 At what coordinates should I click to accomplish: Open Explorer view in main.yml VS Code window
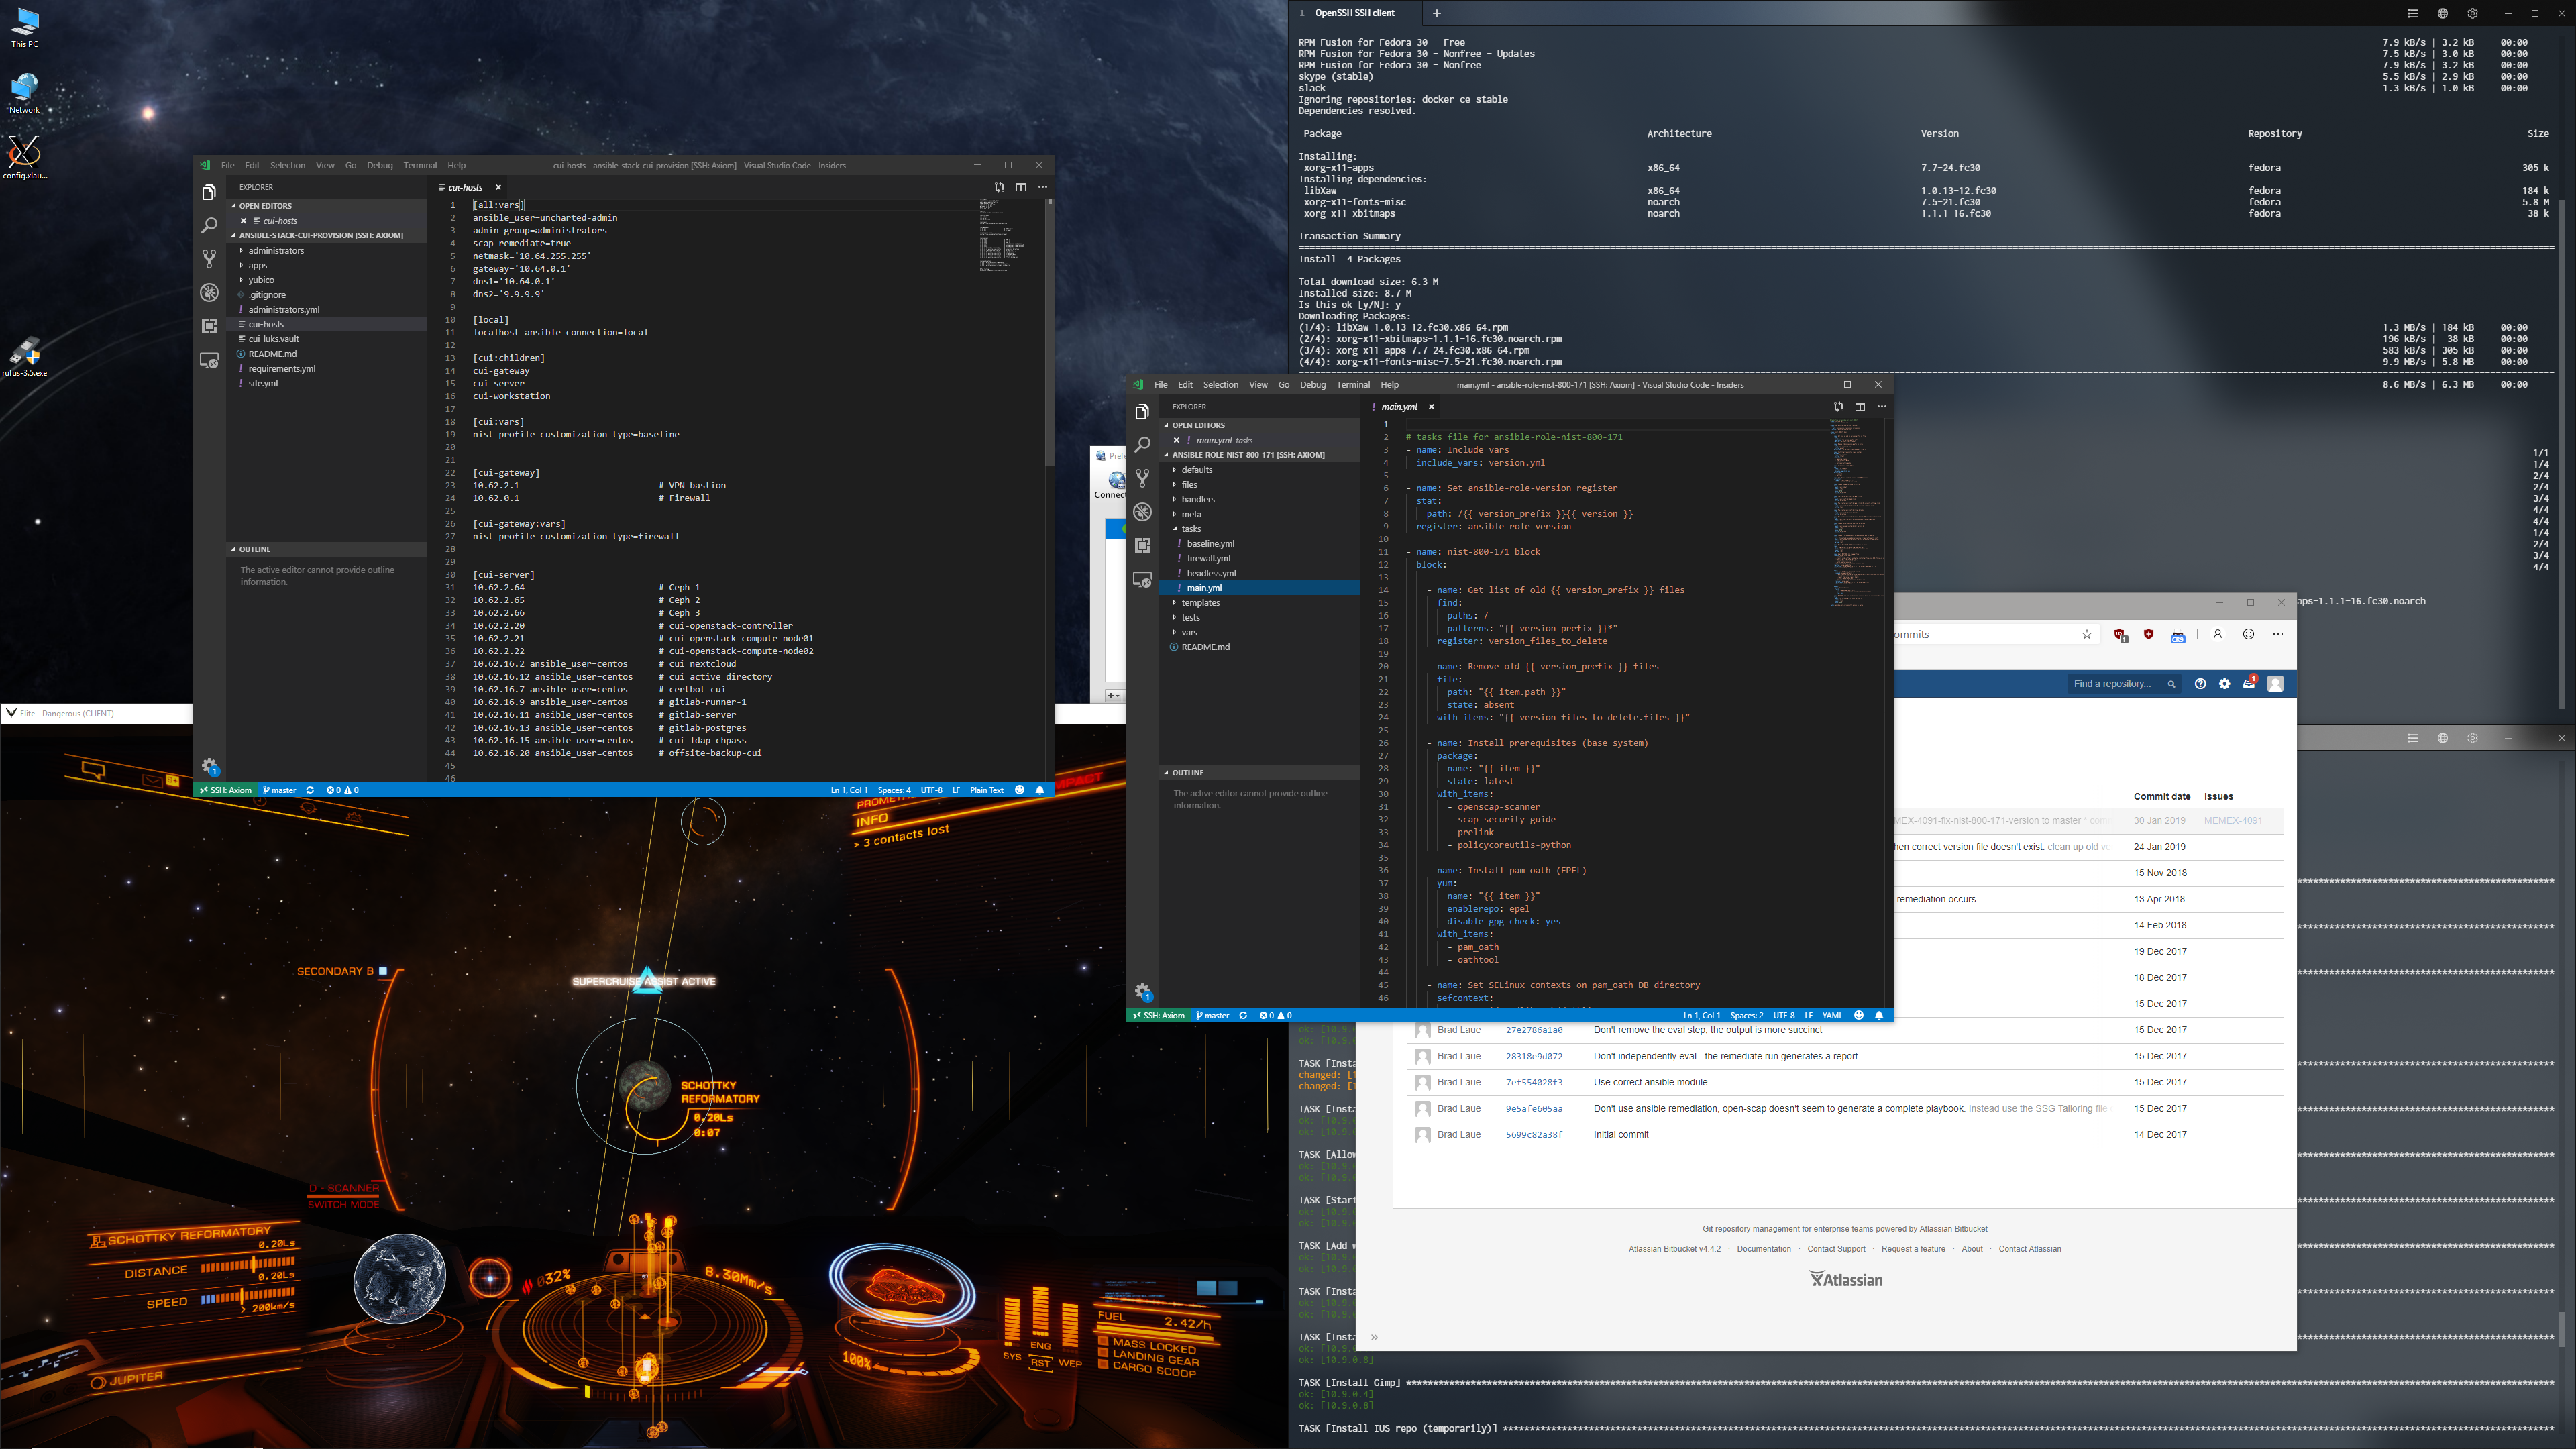pyautogui.click(x=1142, y=411)
